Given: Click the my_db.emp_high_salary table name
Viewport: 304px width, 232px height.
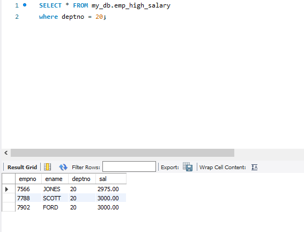Looking at the screenshot, I should coord(131,5).
